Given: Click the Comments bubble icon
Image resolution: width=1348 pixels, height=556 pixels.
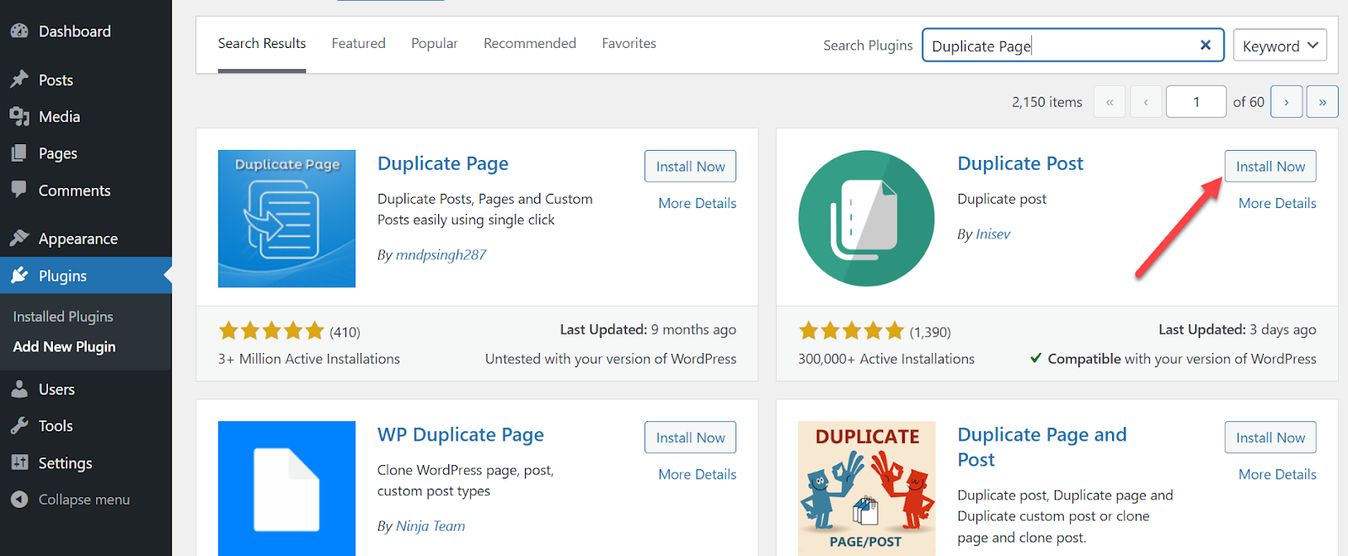Looking at the screenshot, I should pos(19,190).
